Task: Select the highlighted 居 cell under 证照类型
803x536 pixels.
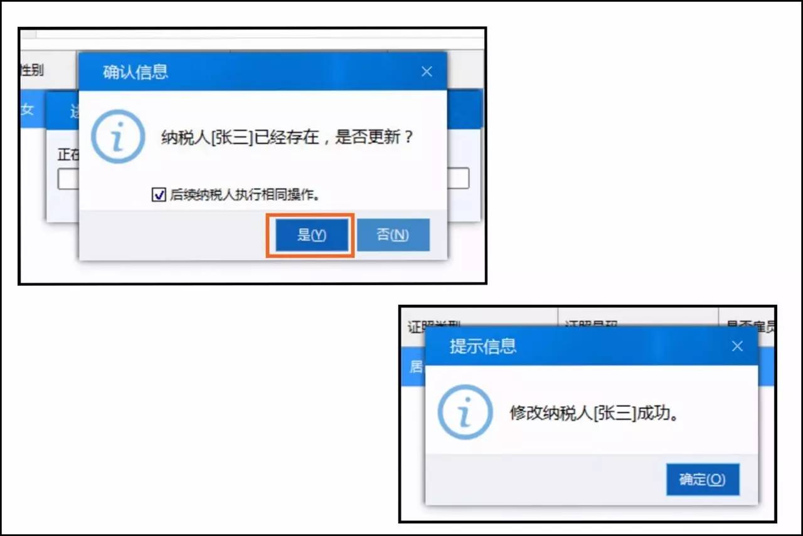Action: 416,367
